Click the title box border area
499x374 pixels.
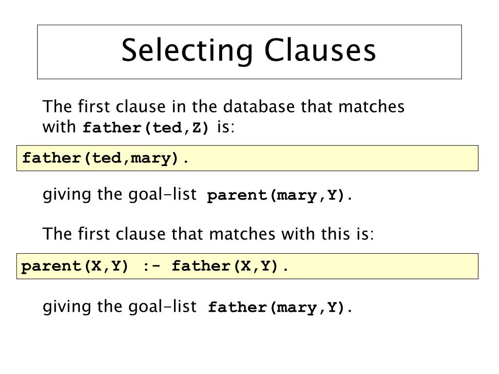[x=249, y=52]
